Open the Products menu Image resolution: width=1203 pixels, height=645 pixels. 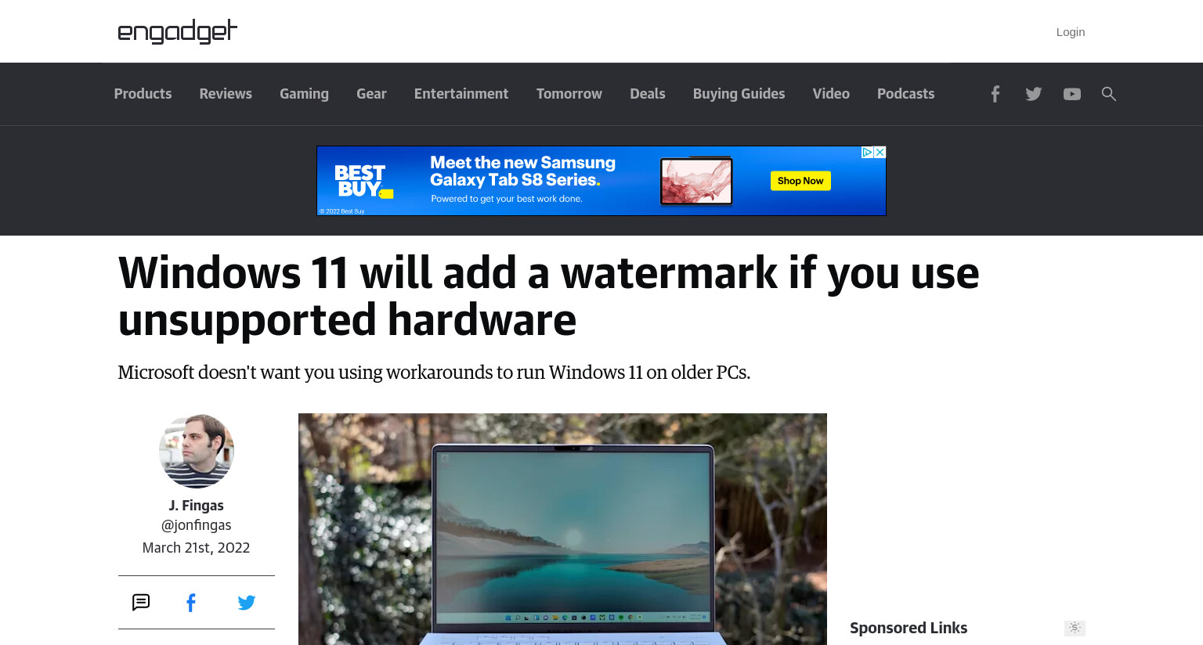click(x=143, y=94)
